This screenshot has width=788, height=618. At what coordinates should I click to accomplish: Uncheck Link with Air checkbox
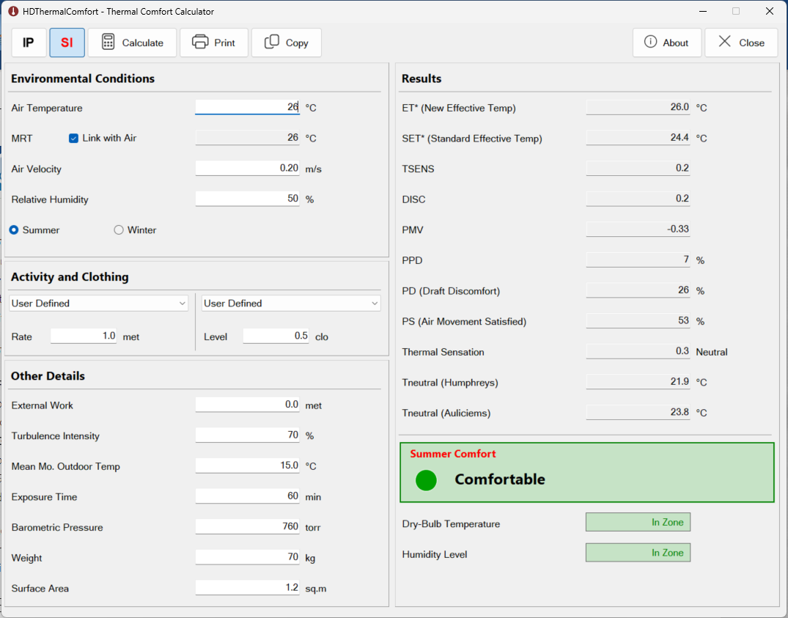pos(73,138)
